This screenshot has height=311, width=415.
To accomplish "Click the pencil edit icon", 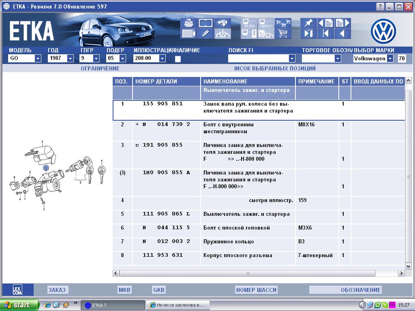I will [x=205, y=34].
